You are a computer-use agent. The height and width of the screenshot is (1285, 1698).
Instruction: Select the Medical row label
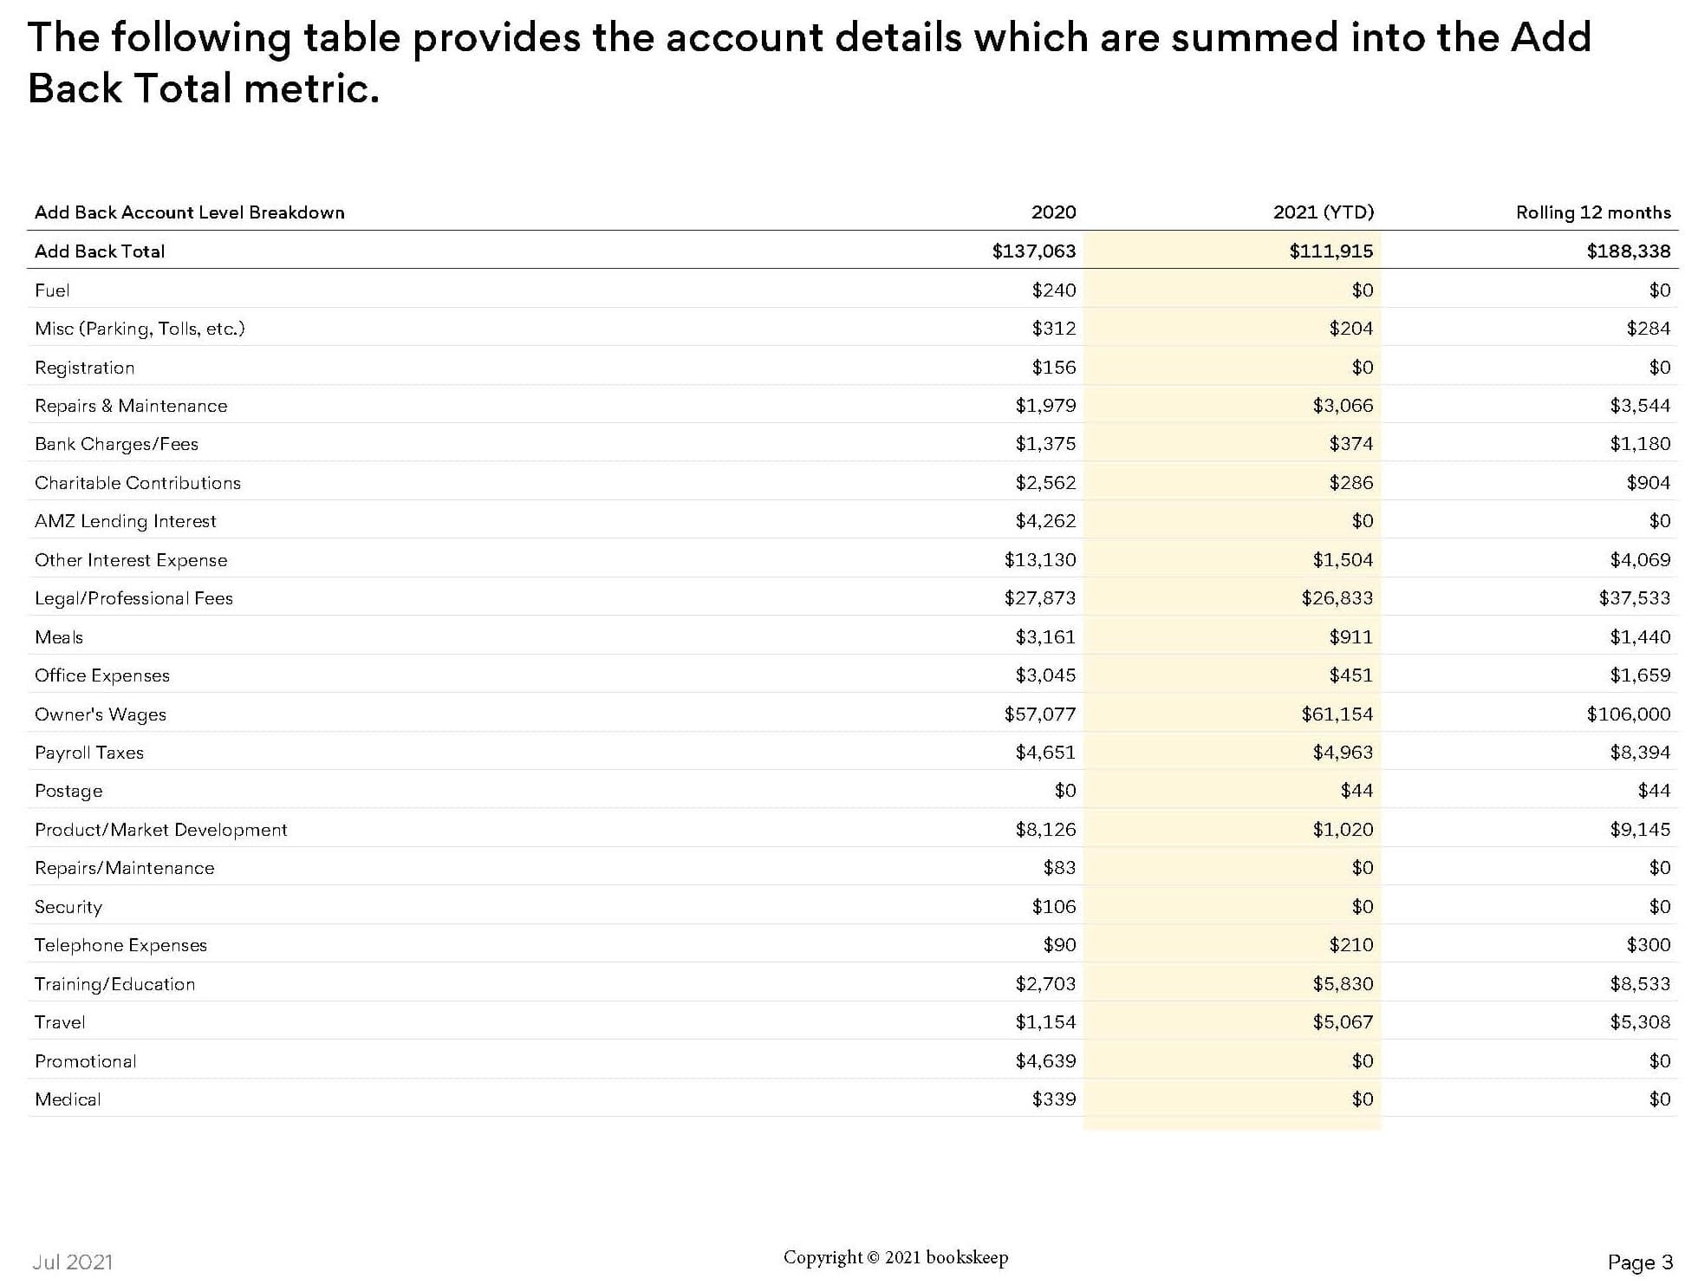point(68,1099)
